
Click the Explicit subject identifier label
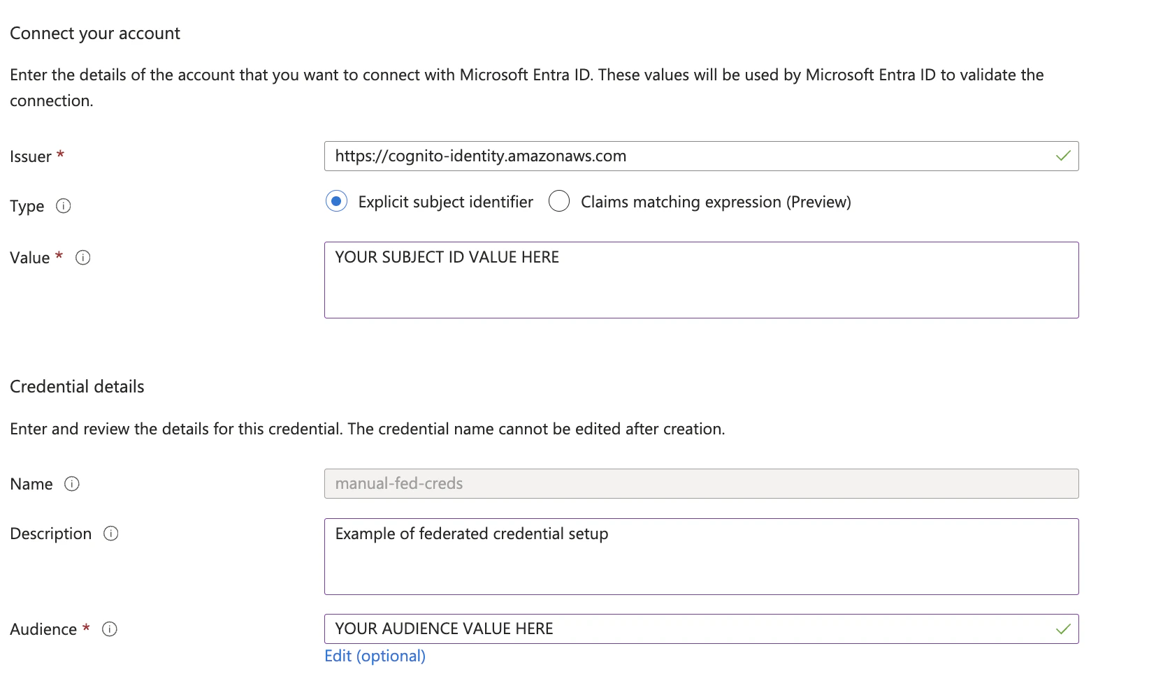coord(445,202)
